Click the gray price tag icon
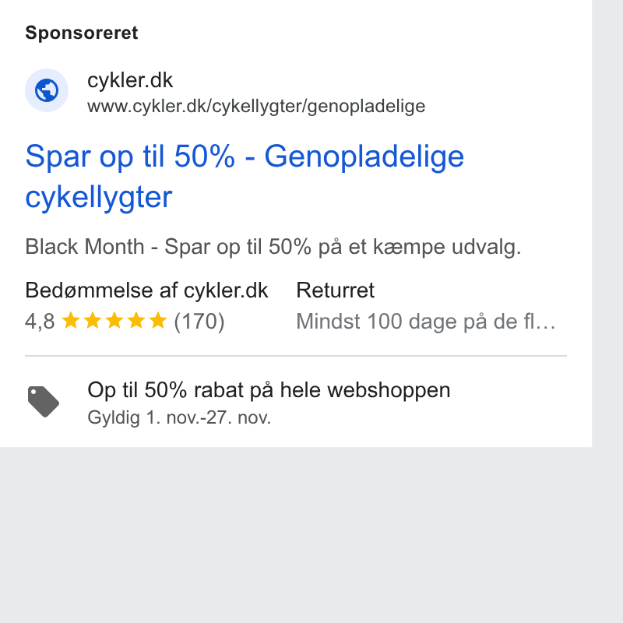This screenshot has width=623, height=623. click(44, 401)
